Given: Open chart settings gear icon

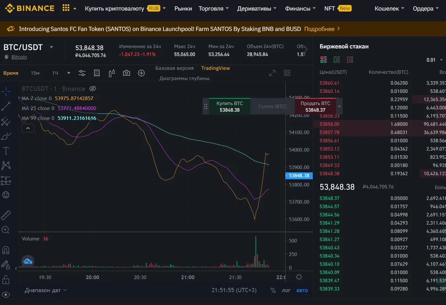Looking at the screenshot, I should [299, 277].
